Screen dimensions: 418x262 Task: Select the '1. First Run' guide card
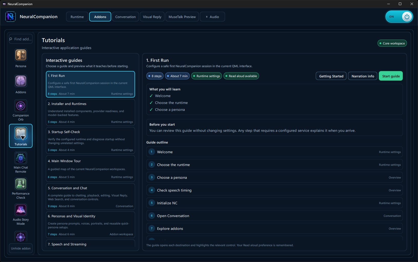(90, 84)
